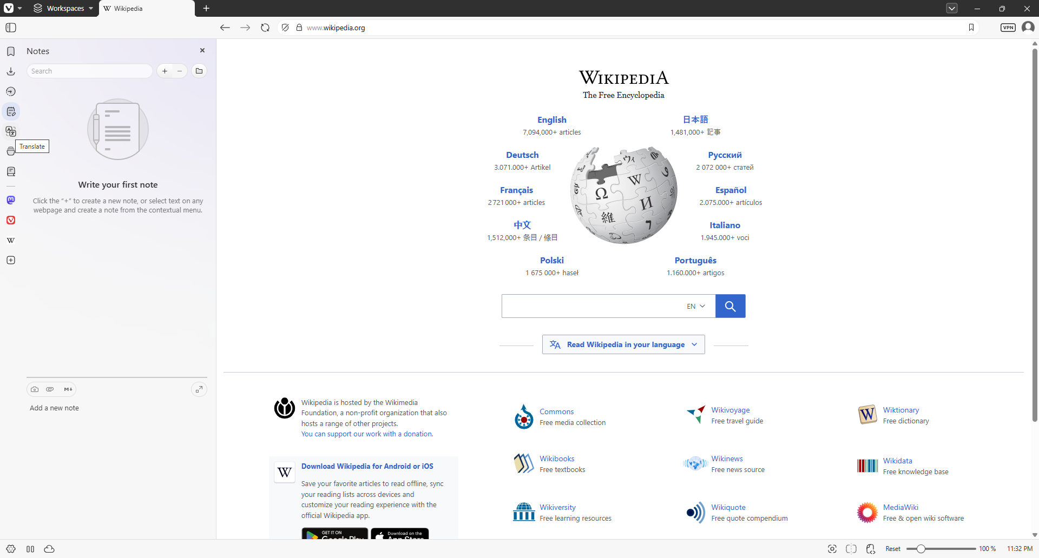Select the Wikipedia tab
Screen dimensions: 1039x558
[x=146, y=9]
